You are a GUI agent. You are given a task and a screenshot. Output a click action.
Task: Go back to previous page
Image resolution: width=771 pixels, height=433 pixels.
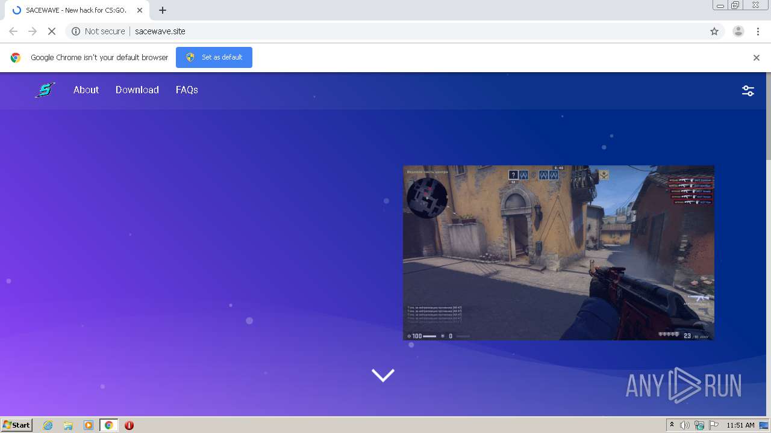click(x=13, y=31)
